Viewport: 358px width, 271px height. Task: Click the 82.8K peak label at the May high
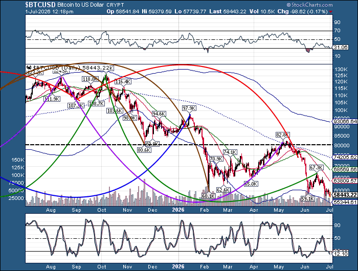coord(283,134)
